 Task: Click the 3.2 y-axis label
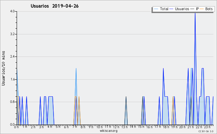coord(12,34)
